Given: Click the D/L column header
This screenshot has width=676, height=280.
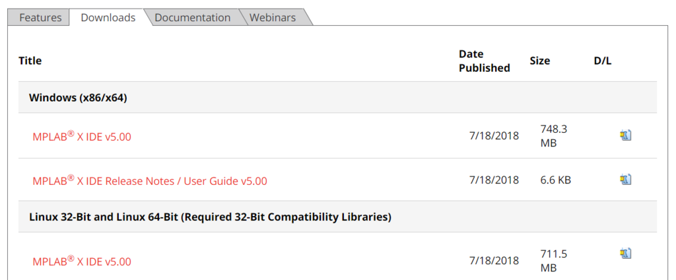Looking at the screenshot, I should click(x=602, y=61).
